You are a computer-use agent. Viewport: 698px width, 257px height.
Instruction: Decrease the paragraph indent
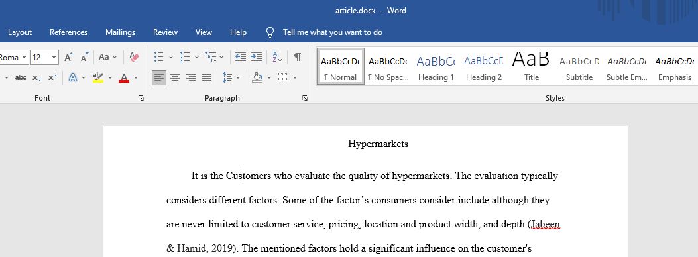241,56
